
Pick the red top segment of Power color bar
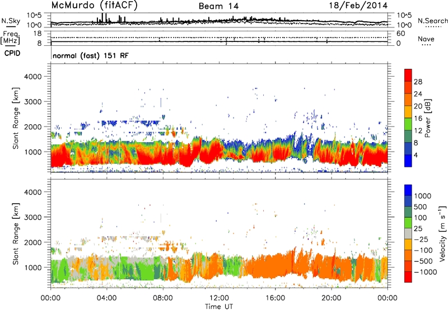click(x=408, y=76)
